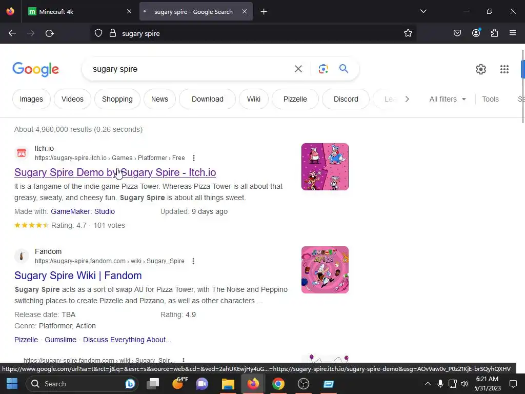
Task: Open the Tools search options
Action: 490,99
